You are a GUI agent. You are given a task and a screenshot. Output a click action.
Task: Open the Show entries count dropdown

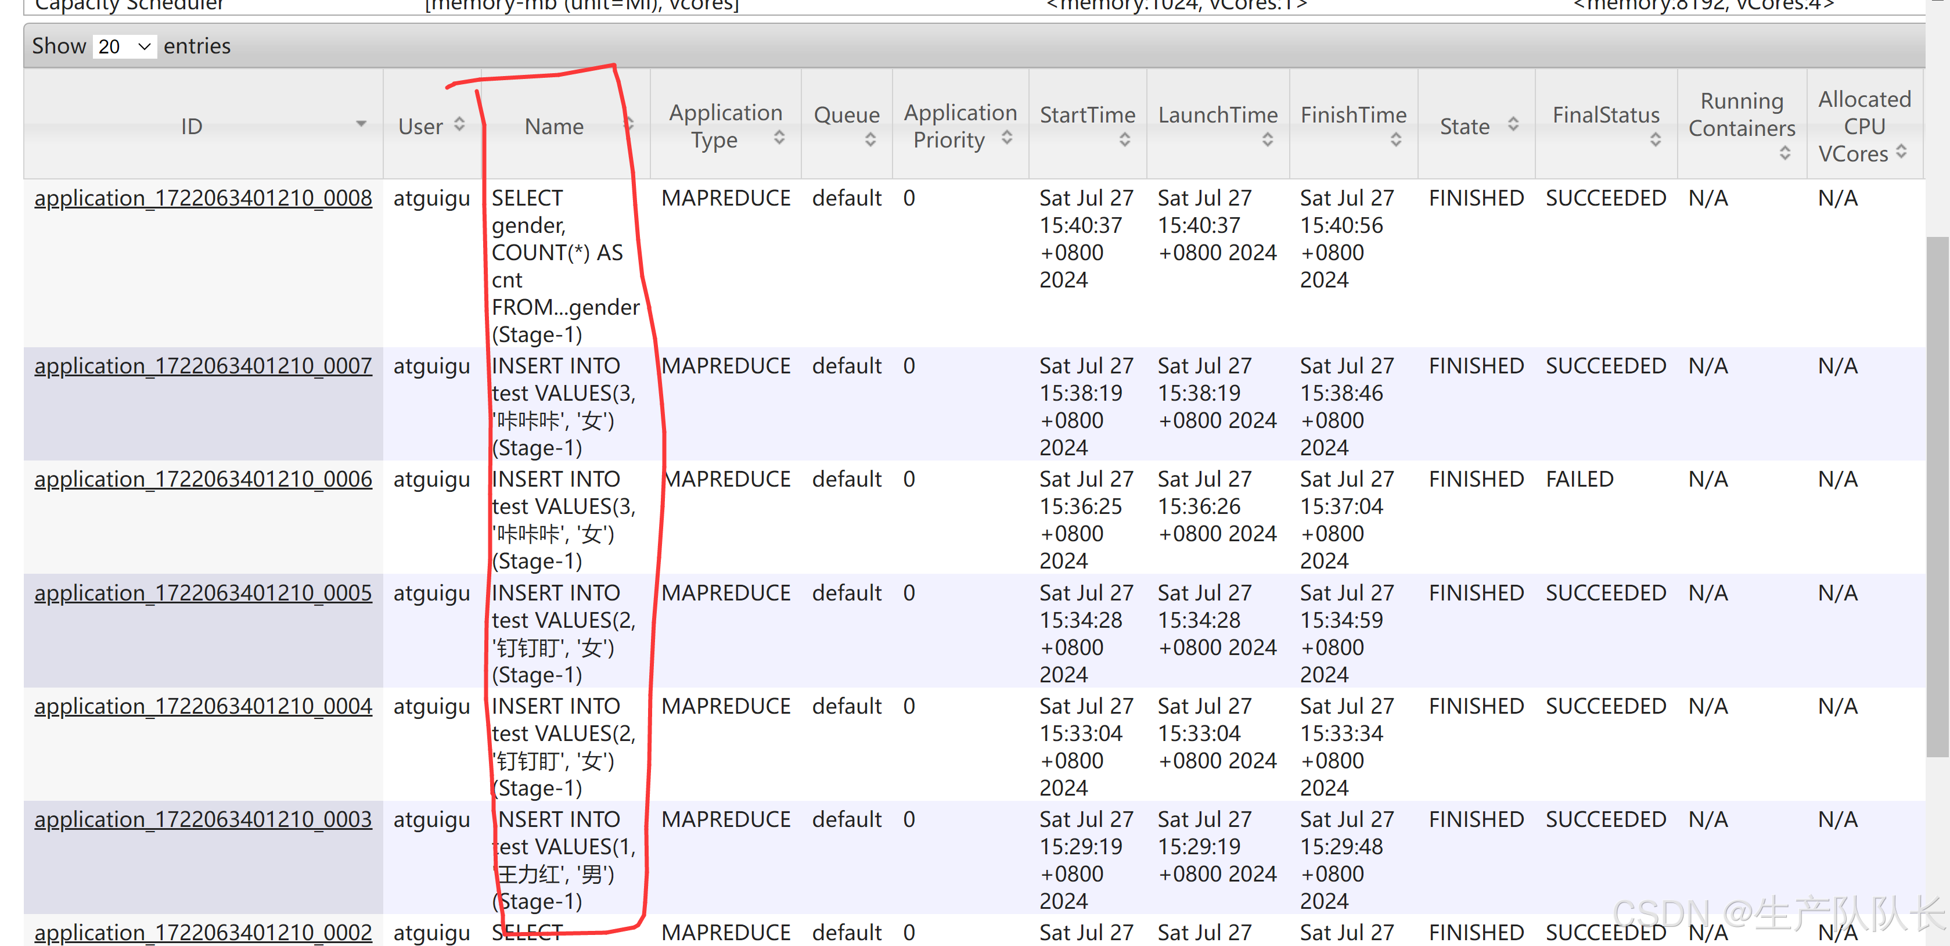click(124, 47)
